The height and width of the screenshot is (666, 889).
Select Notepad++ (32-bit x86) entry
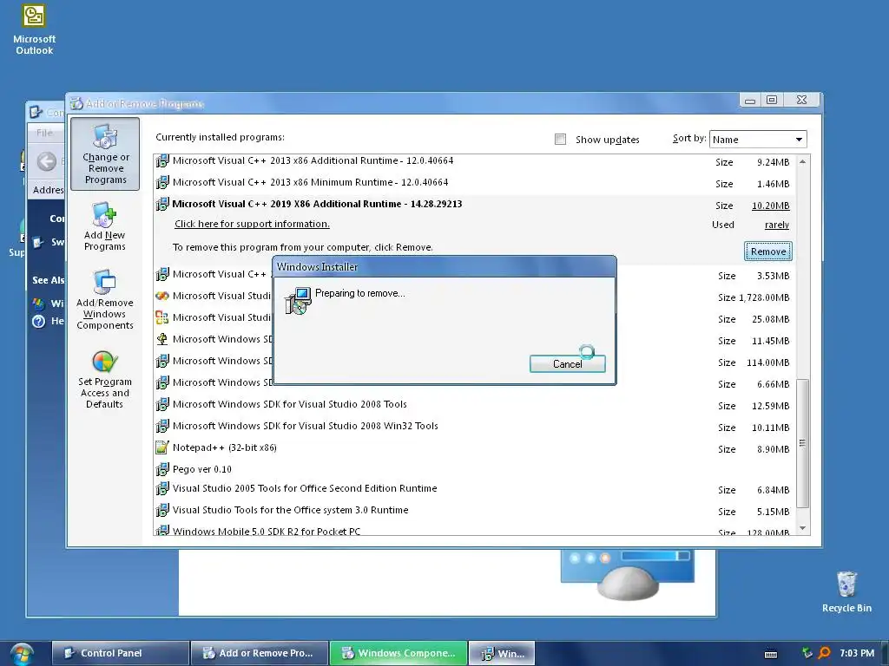475,448
